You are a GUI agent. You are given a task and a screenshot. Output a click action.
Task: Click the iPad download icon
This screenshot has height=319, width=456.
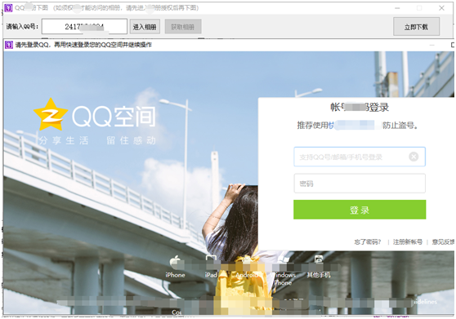point(211,259)
